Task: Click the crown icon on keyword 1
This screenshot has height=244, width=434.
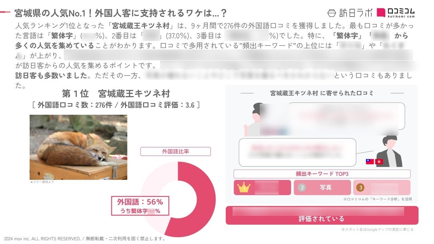Action: 244,187
